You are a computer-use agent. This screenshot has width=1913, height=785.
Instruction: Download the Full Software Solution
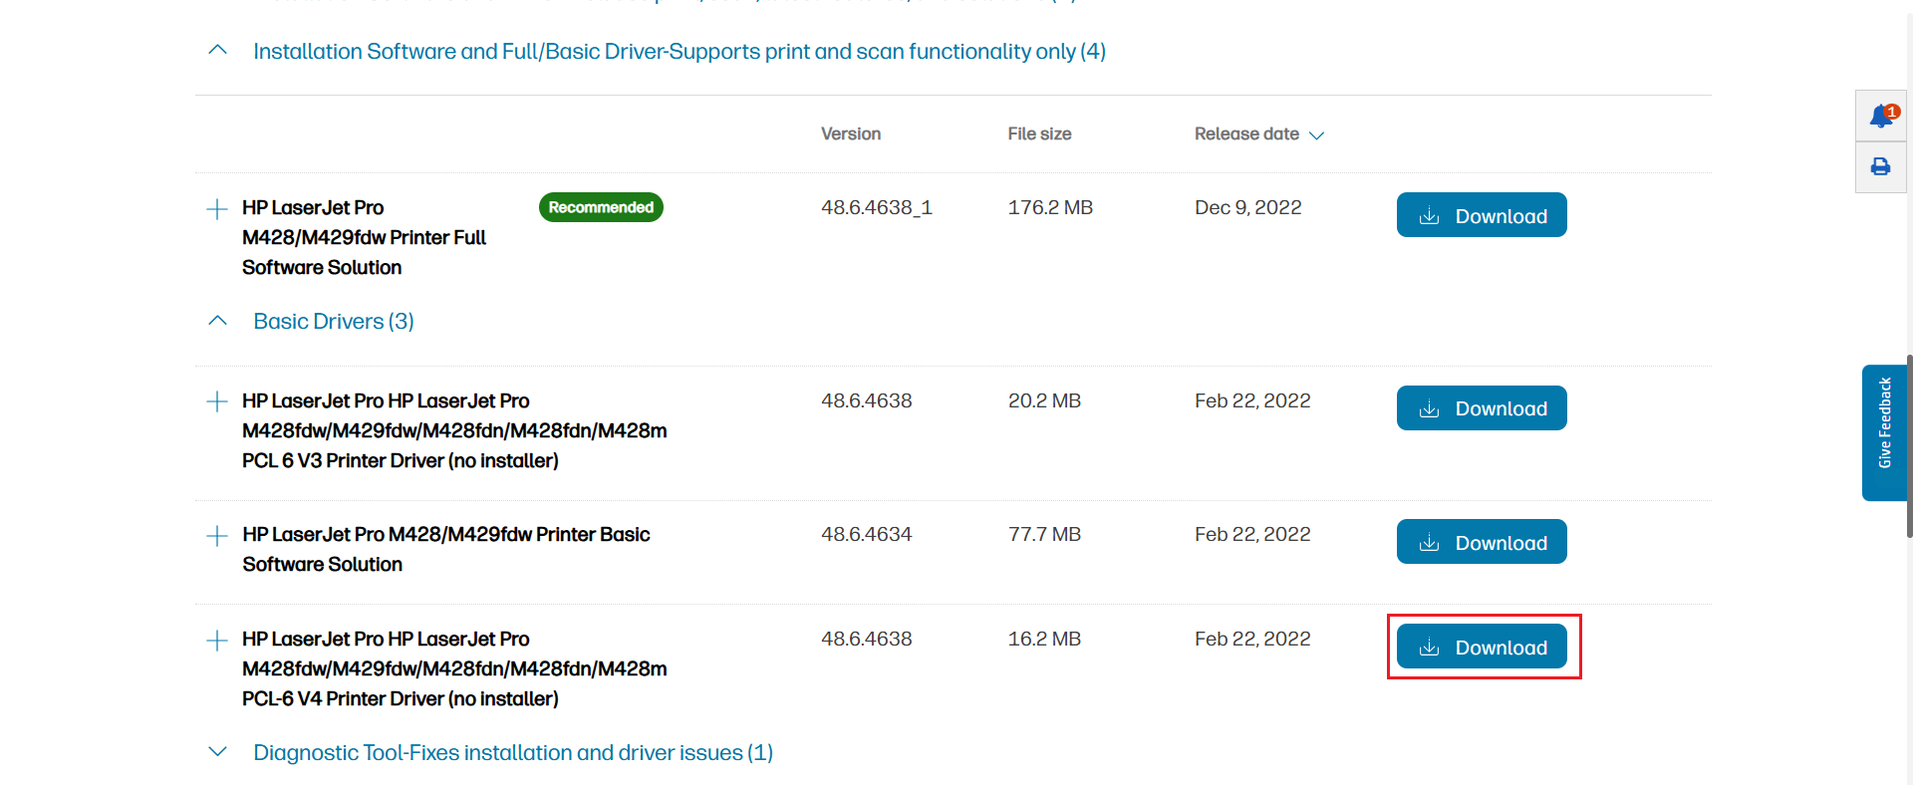(x=1481, y=215)
